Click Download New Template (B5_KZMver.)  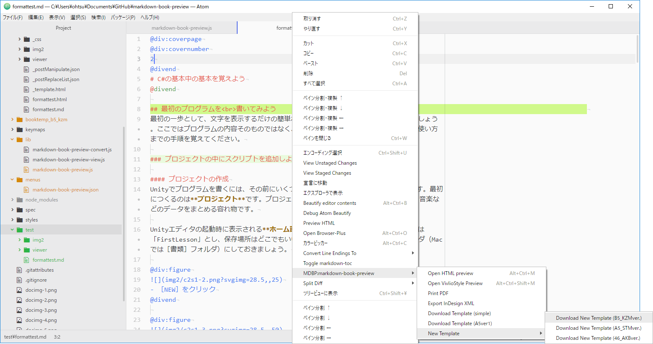[598, 318]
